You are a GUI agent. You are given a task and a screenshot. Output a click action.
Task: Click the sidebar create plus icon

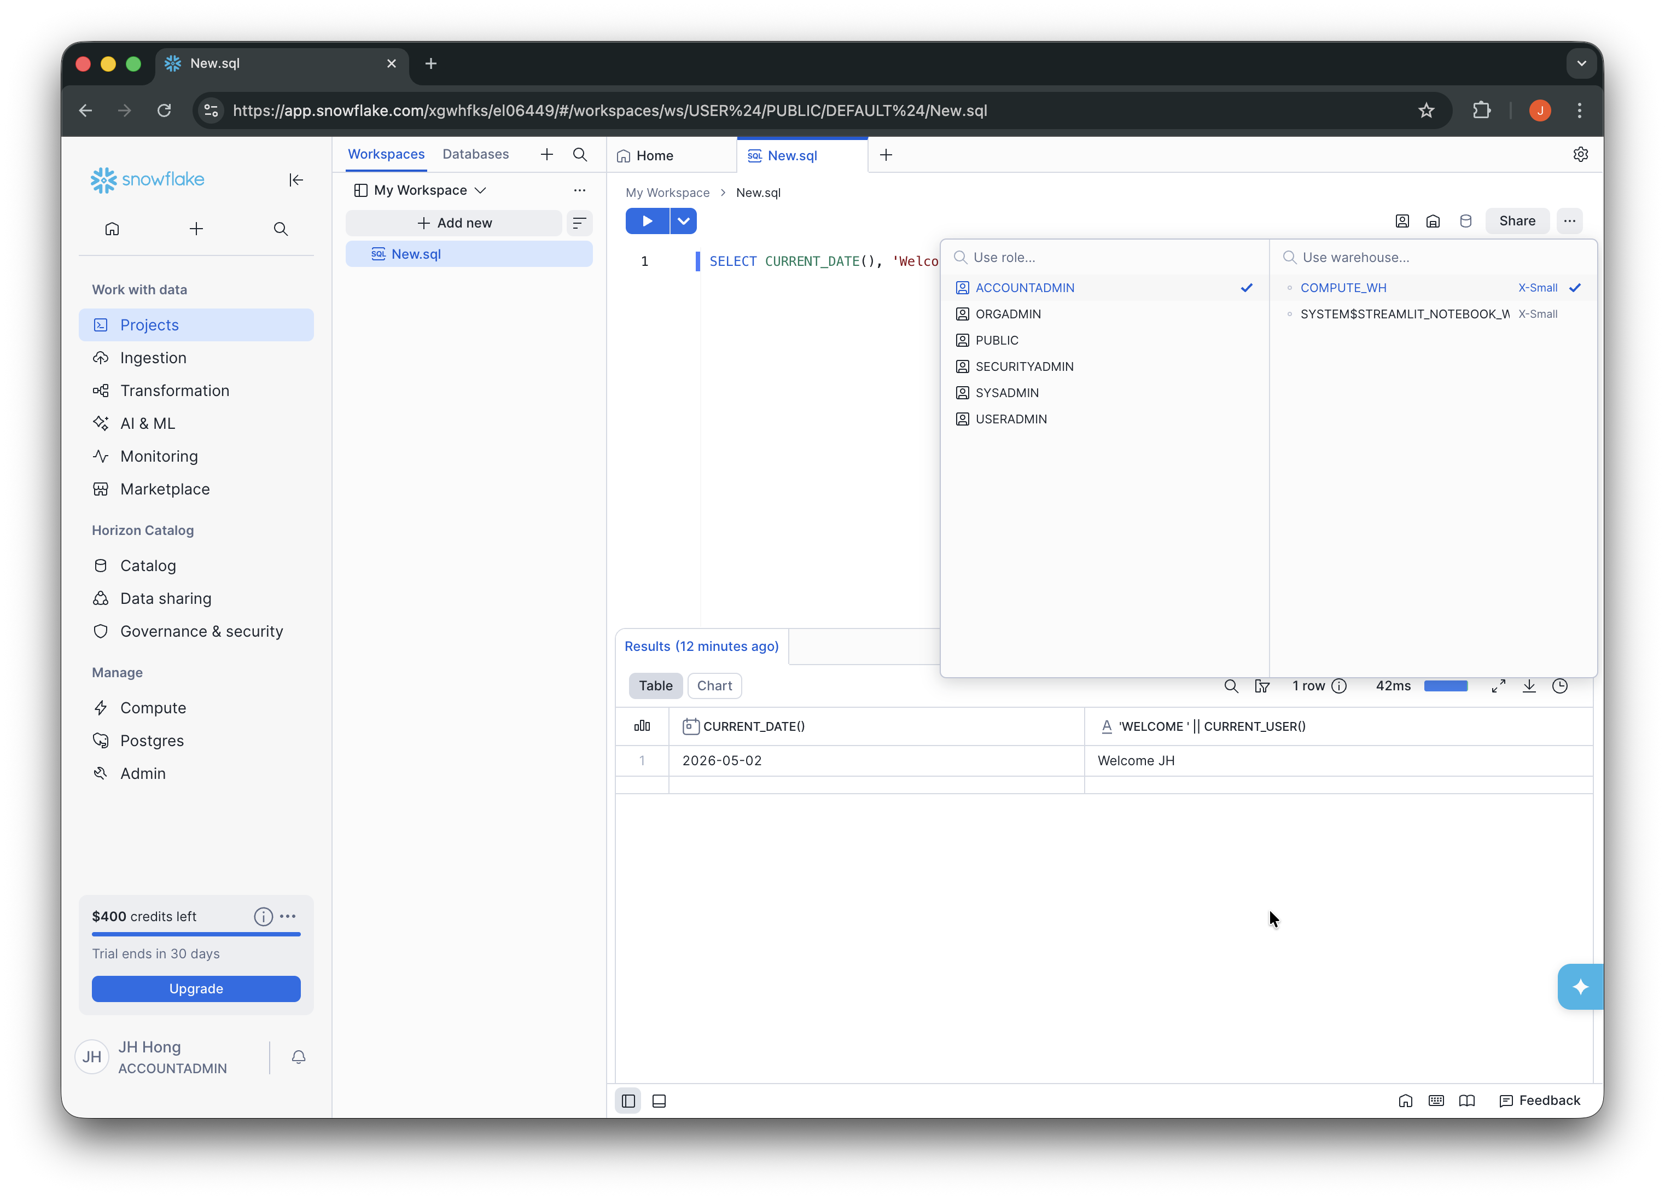coord(196,229)
